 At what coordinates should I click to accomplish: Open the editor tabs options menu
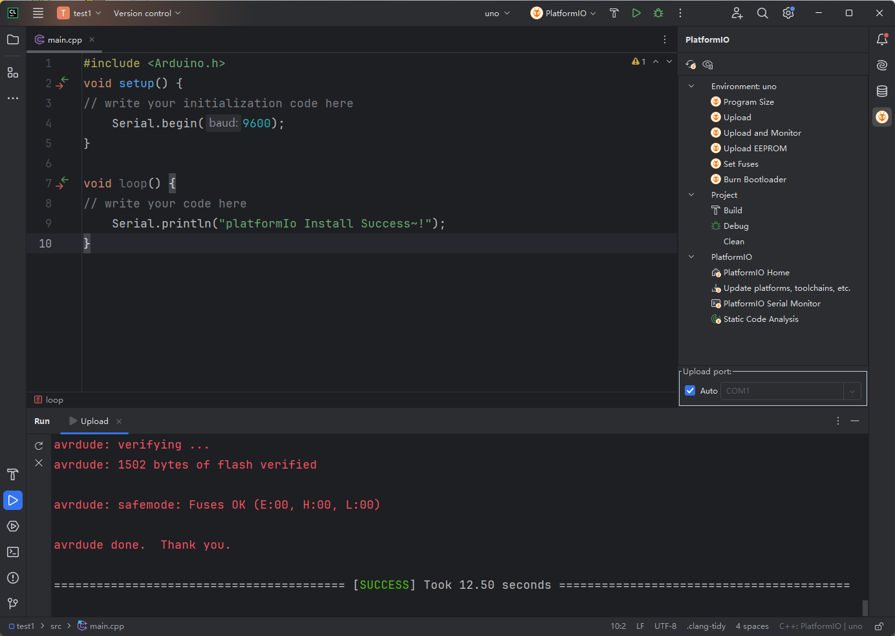click(x=665, y=39)
